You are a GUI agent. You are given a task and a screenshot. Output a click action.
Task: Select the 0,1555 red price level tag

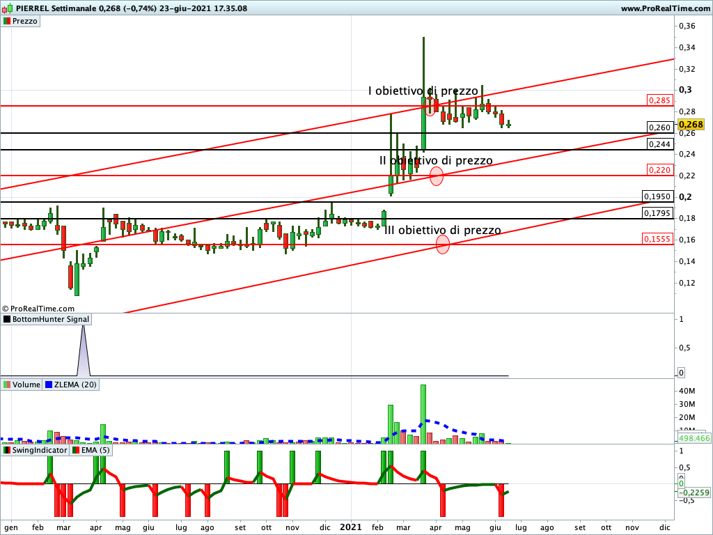coord(657,238)
